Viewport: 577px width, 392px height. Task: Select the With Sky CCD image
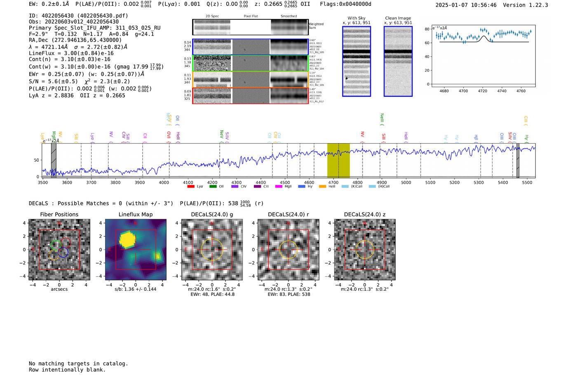pos(357,61)
